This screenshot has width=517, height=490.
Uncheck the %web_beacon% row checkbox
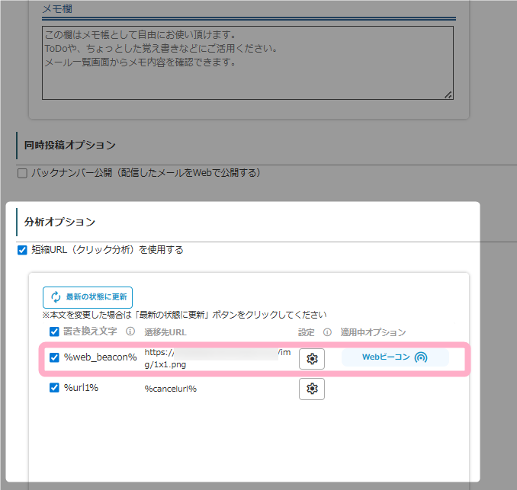54,357
